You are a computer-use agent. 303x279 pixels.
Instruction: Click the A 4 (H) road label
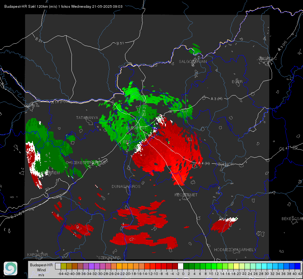pyautogui.click(x=204, y=163)
